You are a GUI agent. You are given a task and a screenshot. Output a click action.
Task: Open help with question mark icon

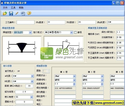click(x=29, y=13)
